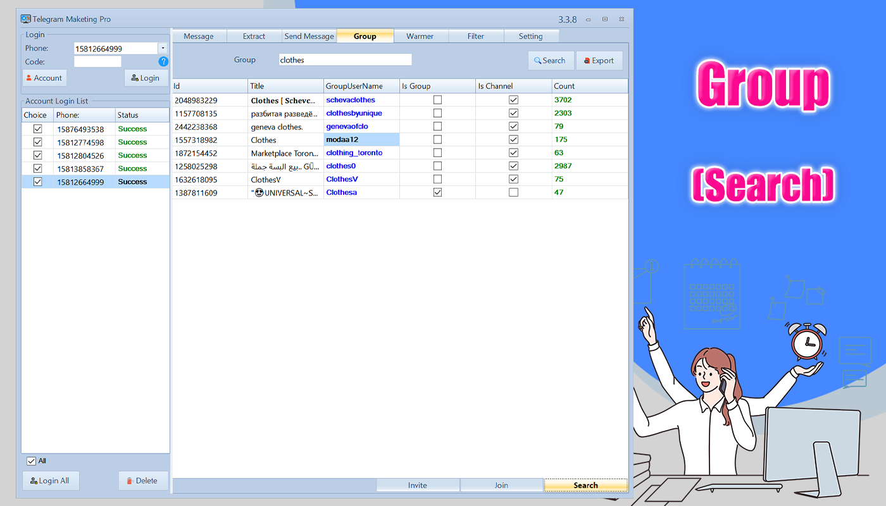Image resolution: width=886 pixels, height=506 pixels.
Task: Expand the Phone number dropdown arrow
Action: [x=163, y=48]
